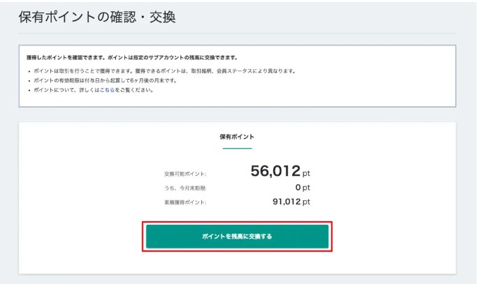Click the 保有ポイントの確認・交換 page heading

[97, 17]
